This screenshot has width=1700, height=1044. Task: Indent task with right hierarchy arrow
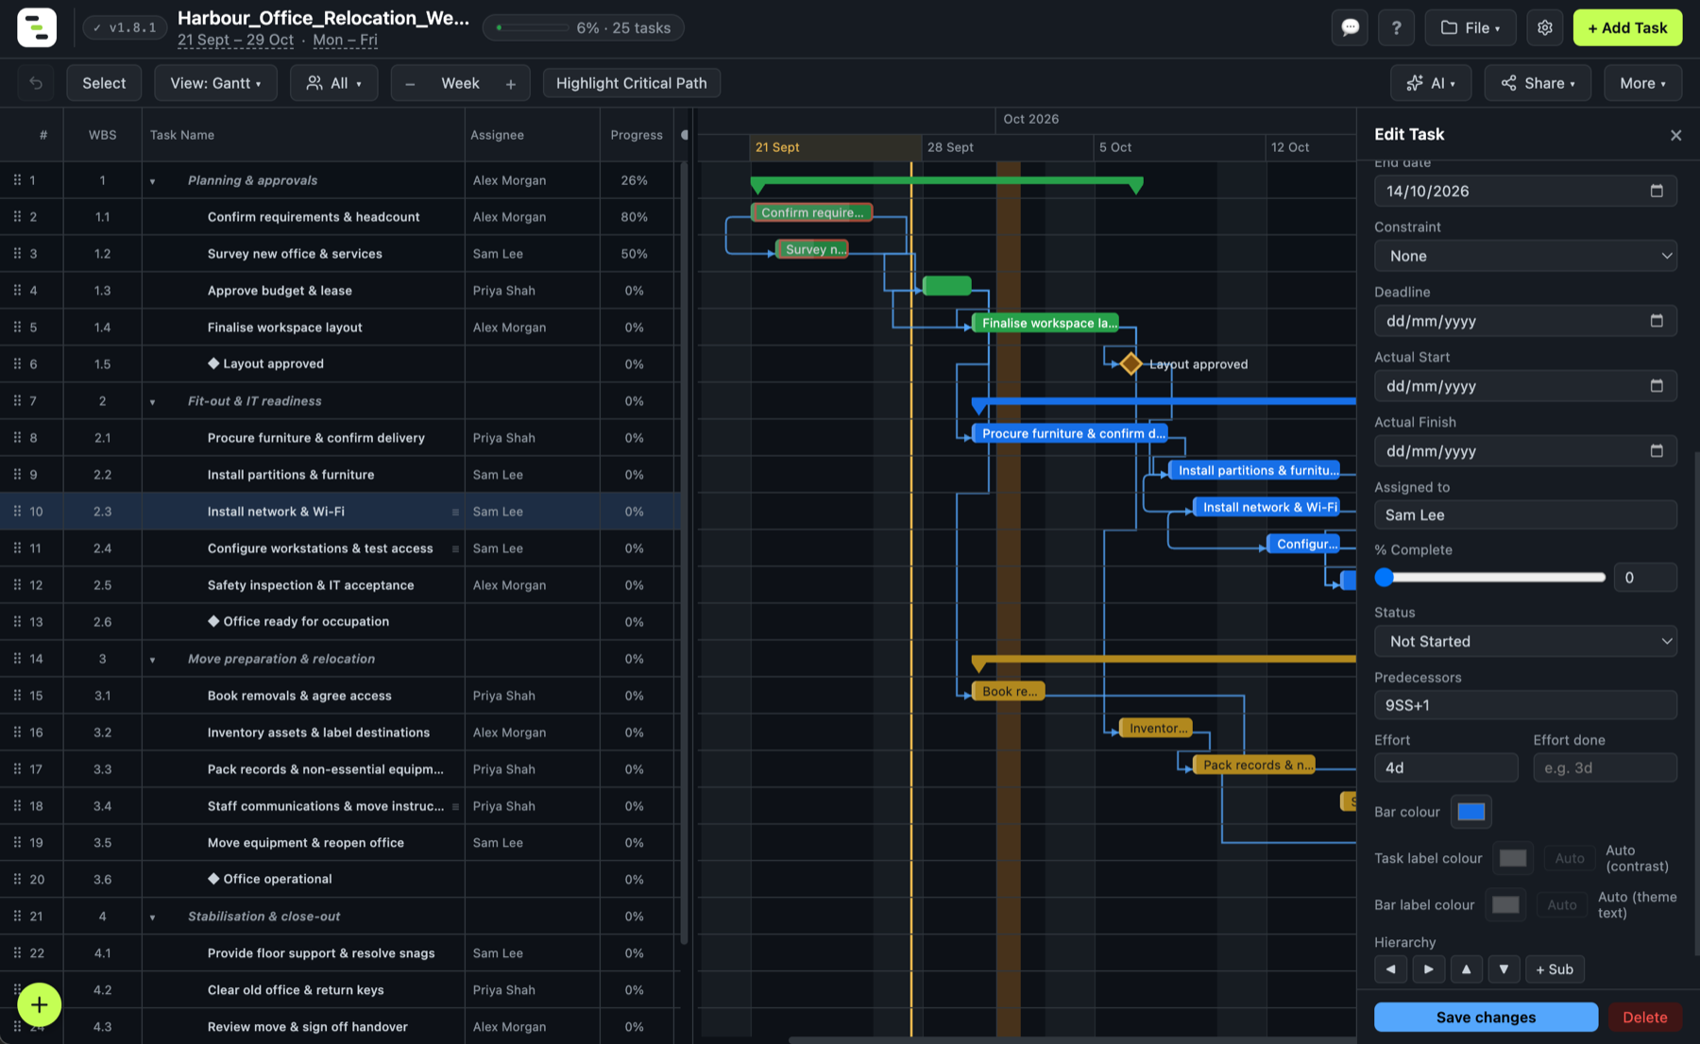point(1428,969)
